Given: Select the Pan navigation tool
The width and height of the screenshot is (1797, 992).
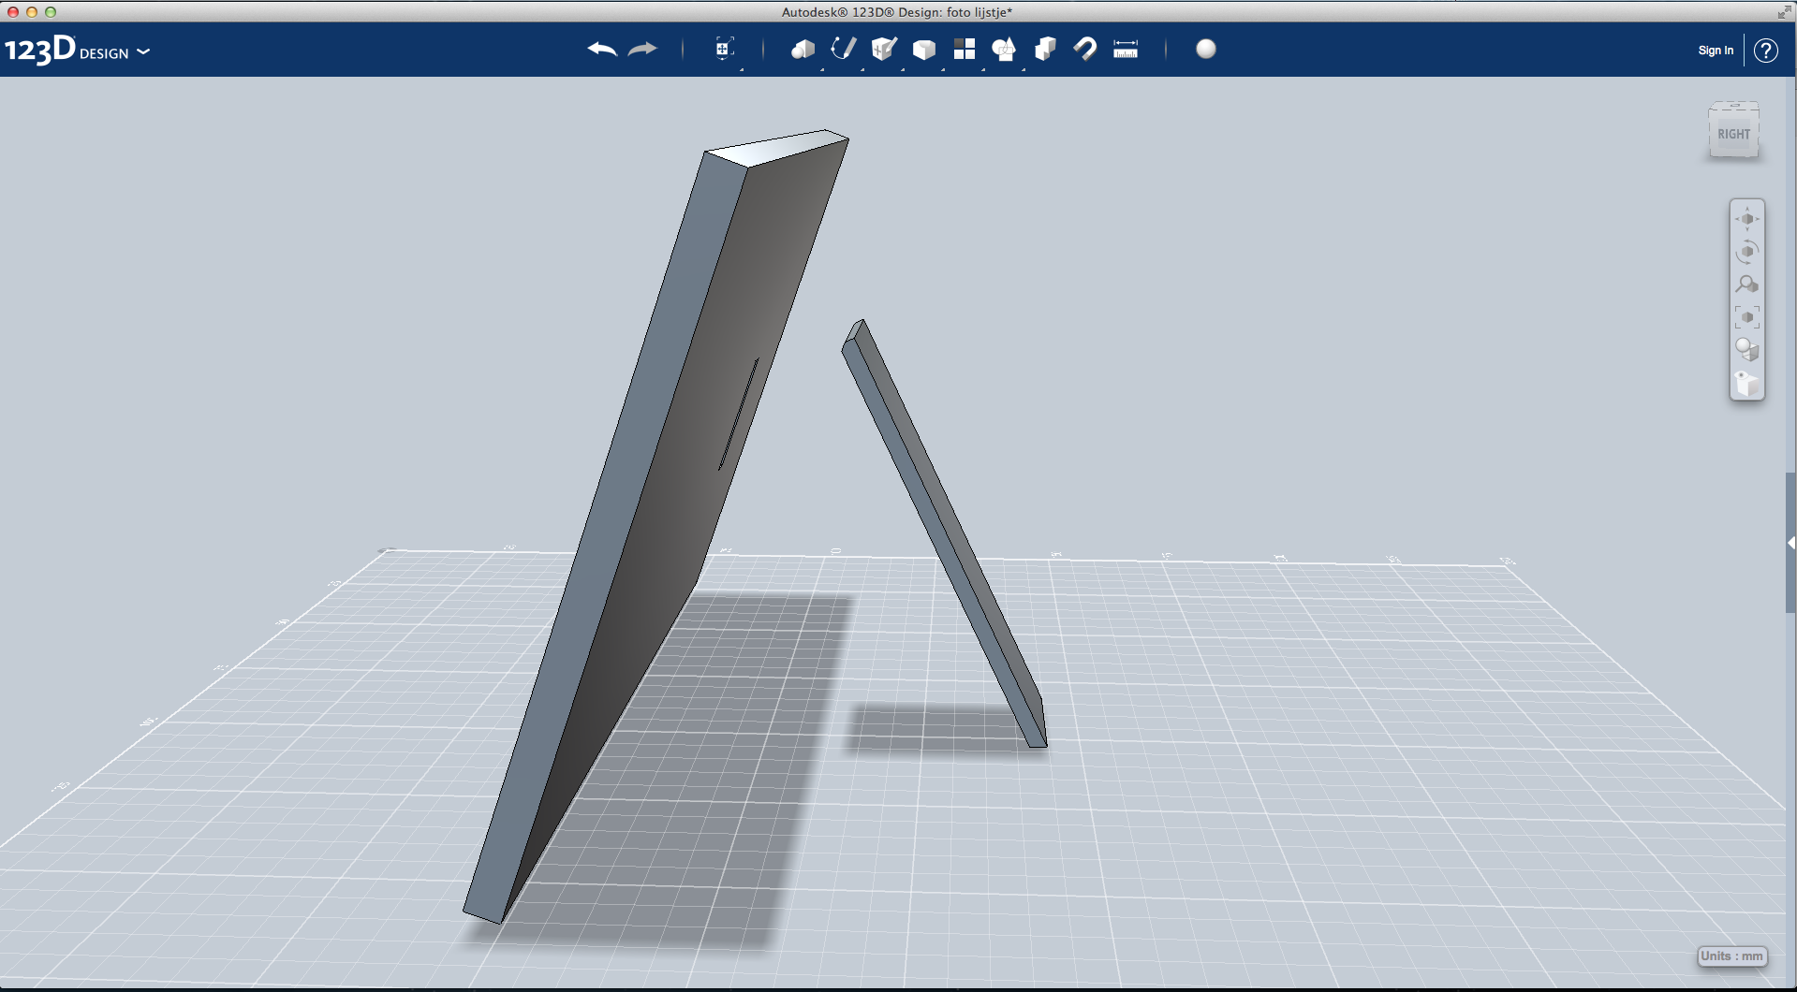Looking at the screenshot, I should 1747,219.
